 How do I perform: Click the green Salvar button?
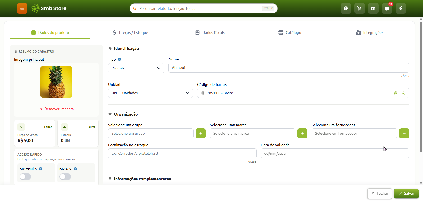pyautogui.click(x=406, y=194)
